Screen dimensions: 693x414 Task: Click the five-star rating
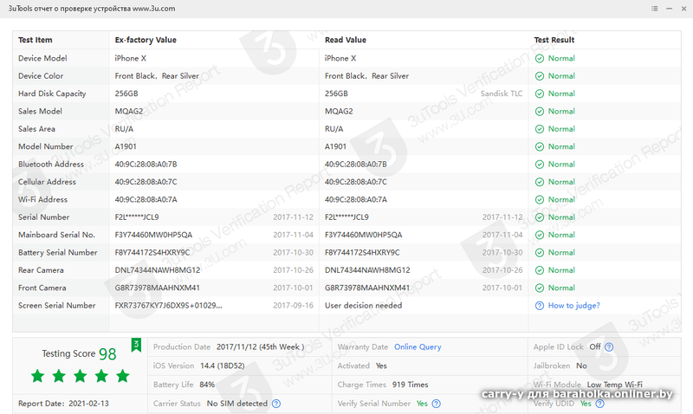point(80,376)
